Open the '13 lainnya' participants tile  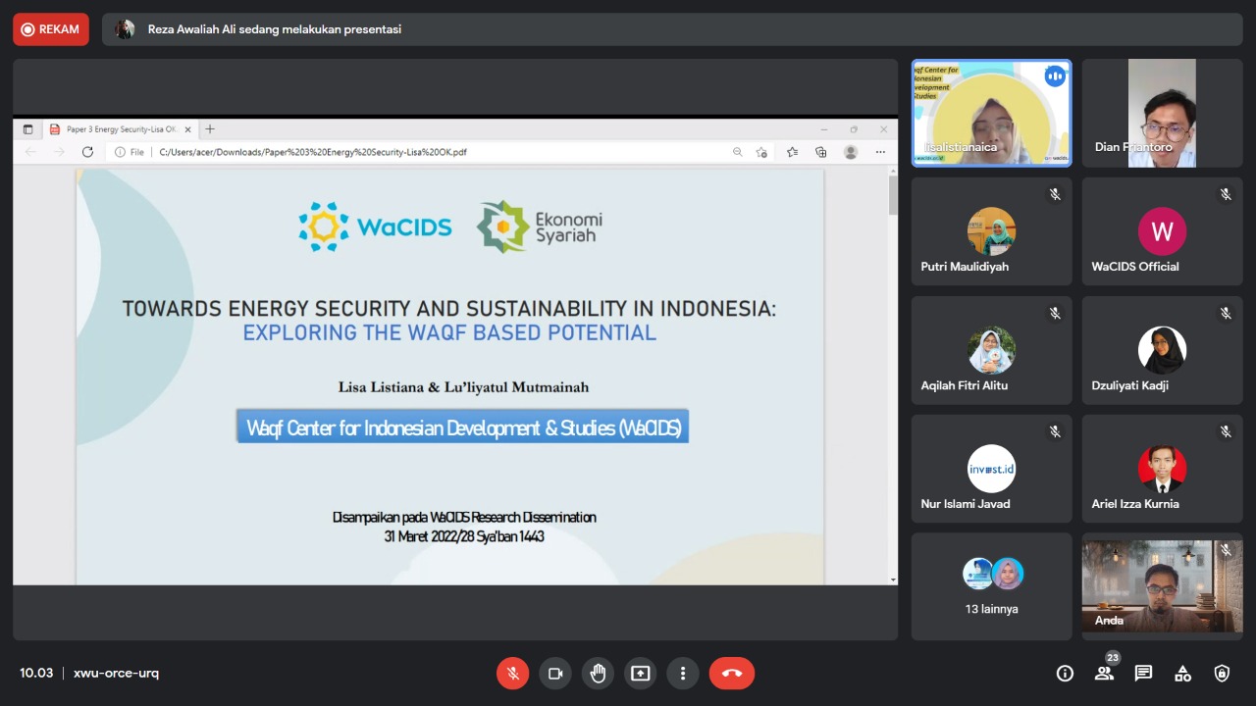coord(991,586)
